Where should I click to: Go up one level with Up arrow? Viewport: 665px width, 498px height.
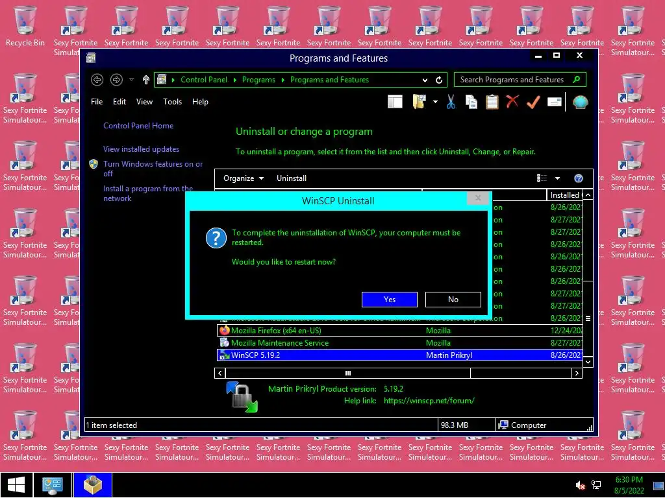[146, 80]
